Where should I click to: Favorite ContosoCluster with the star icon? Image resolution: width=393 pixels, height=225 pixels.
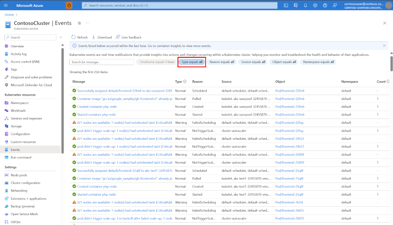pyautogui.click(x=79, y=23)
